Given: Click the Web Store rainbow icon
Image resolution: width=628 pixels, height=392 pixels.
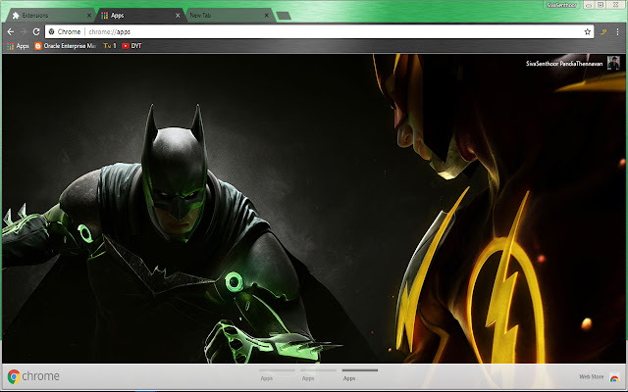Looking at the screenshot, I should tap(614, 377).
